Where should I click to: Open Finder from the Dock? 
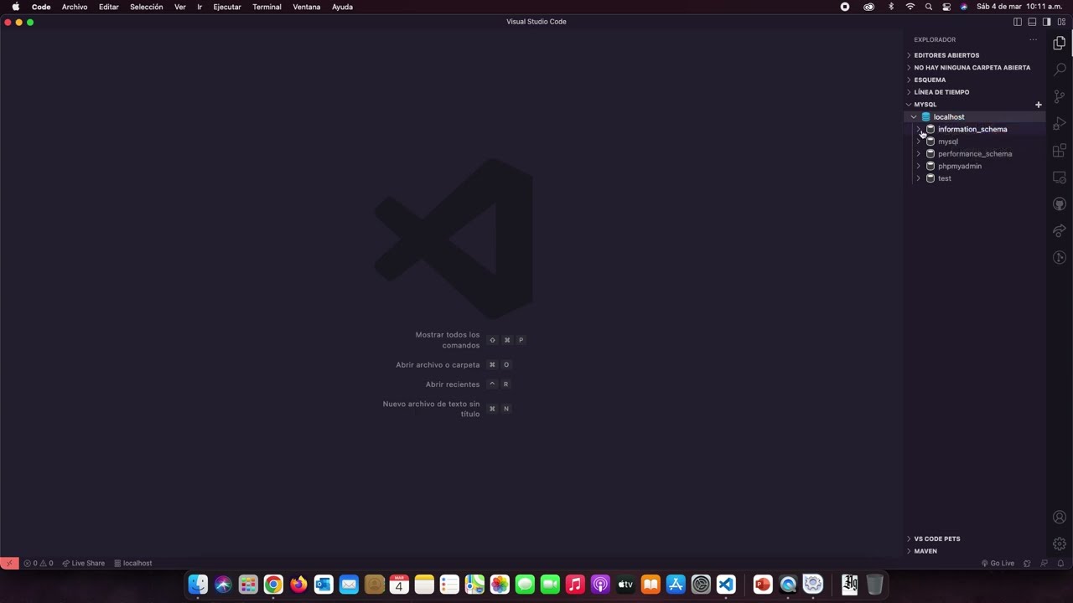pyautogui.click(x=198, y=585)
